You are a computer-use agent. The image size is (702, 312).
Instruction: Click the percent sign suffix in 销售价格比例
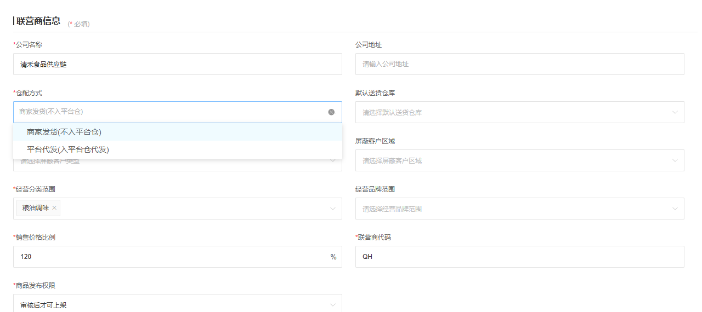(x=333, y=257)
